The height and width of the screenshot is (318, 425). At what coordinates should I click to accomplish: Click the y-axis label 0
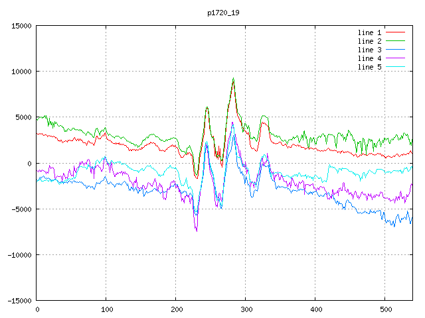tap(29, 164)
